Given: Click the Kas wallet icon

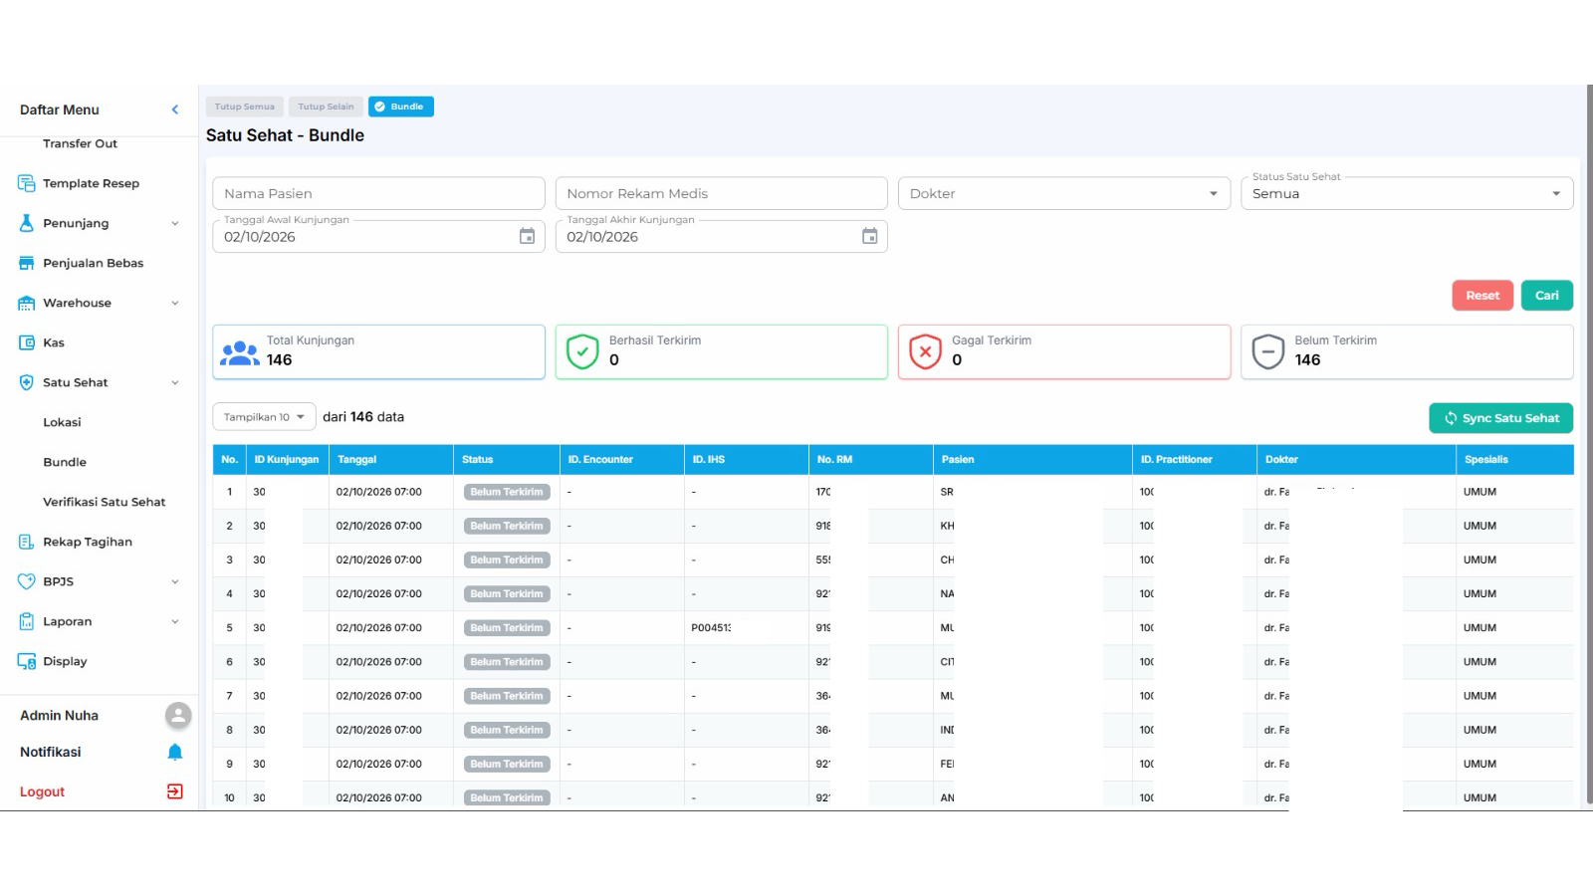Looking at the screenshot, I should [27, 342].
